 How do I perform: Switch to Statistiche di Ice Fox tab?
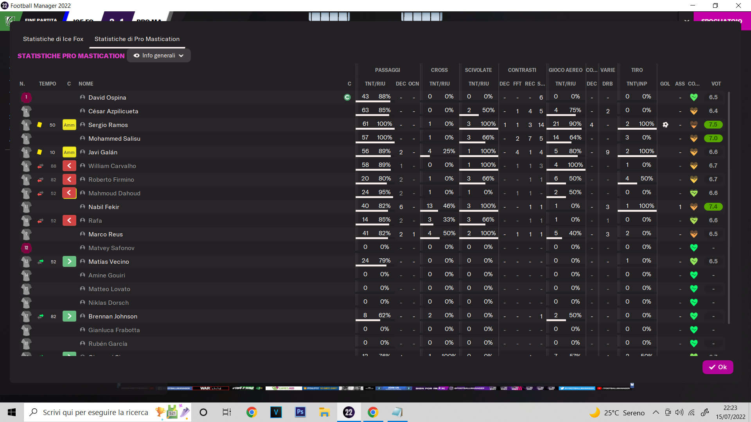coord(53,39)
